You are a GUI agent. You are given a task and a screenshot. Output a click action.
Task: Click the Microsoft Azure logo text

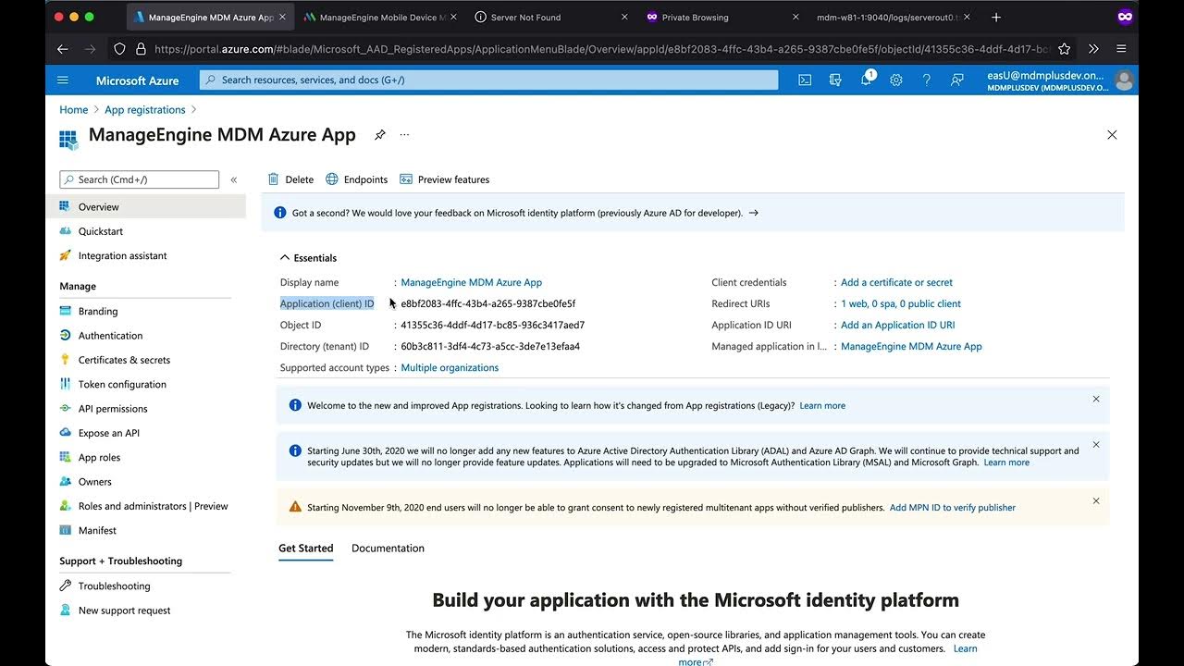[x=137, y=80]
